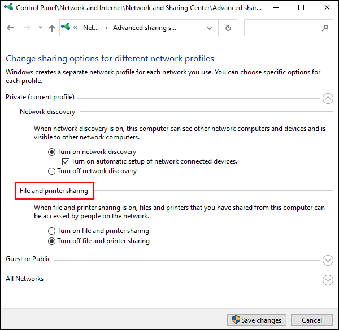Click the forward navigation arrow

pos(27,28)
